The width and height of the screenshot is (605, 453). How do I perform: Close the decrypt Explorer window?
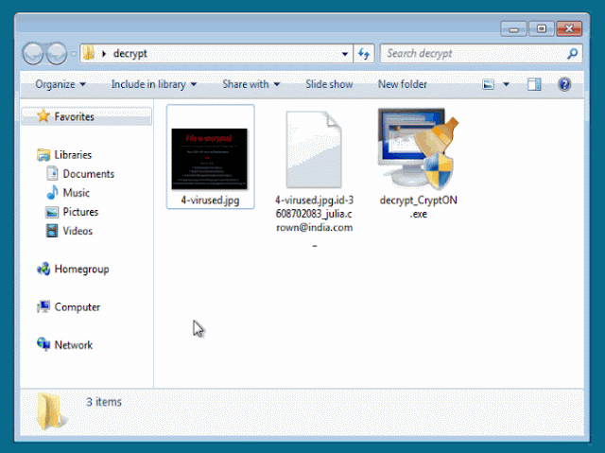click(569, 29)
